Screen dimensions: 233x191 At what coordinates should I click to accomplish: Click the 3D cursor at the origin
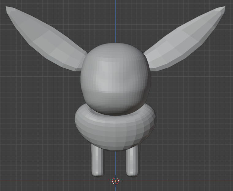click(116, 181)
